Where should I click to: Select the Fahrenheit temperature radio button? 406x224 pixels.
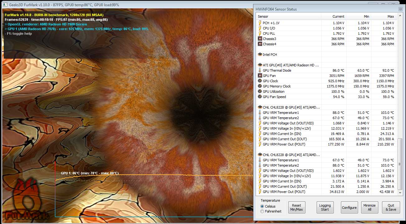point(262,211)
